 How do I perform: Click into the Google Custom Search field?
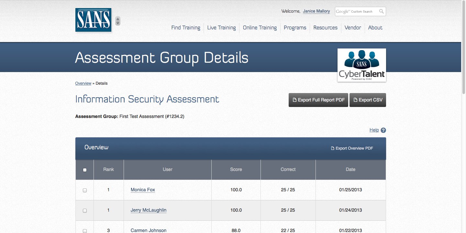click(356, 11)
